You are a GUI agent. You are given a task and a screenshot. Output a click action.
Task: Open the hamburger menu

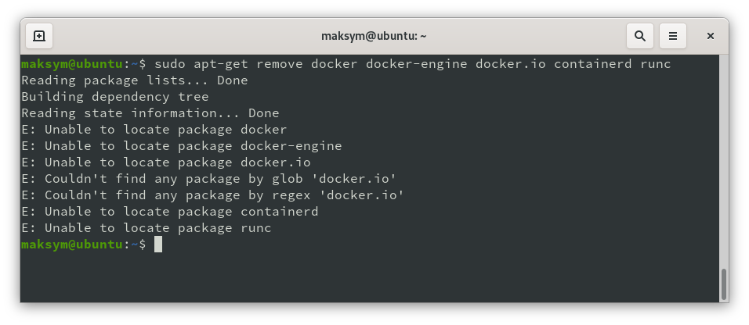coord(673,36)
